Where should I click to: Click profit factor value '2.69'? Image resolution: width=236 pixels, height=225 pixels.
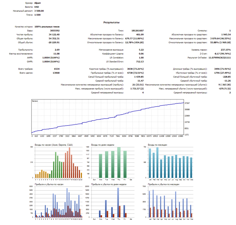coord(57,49)
